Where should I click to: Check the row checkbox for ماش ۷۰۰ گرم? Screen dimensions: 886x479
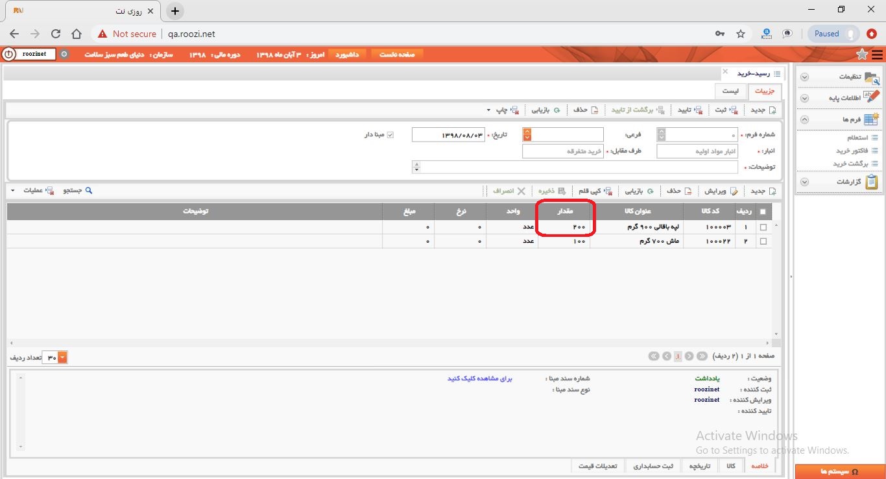pos(763,241)
